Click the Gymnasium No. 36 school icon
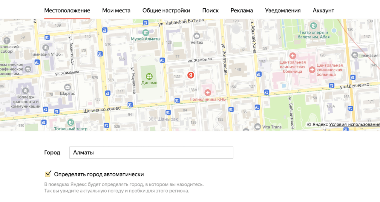380x202 pixels. tap(45, 48)
